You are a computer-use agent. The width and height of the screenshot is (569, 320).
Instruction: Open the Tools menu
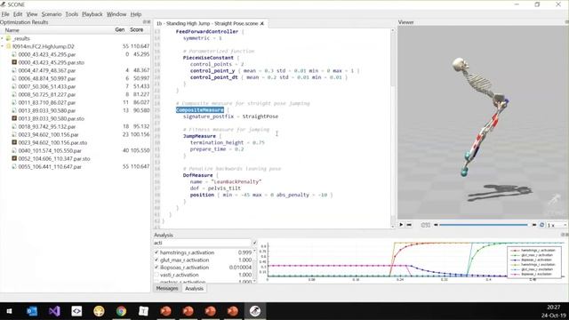coord(71,14)
